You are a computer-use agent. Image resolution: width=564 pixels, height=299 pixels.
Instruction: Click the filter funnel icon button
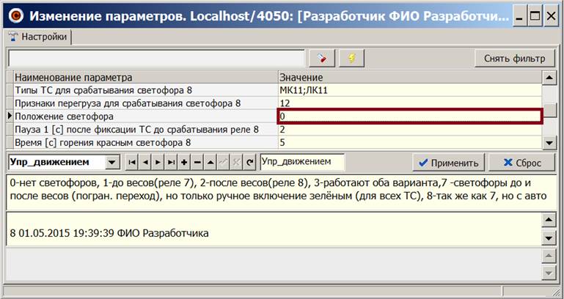click(x=321, y=59)
